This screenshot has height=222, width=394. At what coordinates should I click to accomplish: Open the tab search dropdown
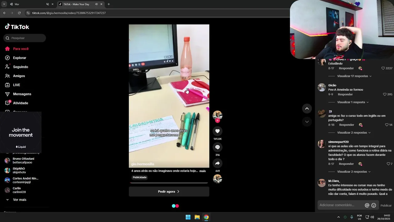4,4
